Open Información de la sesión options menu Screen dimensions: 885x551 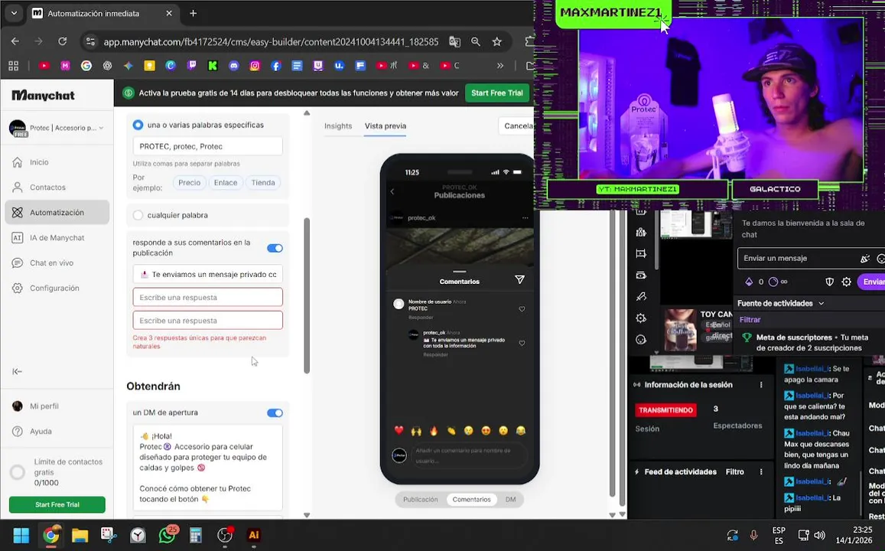761,385
